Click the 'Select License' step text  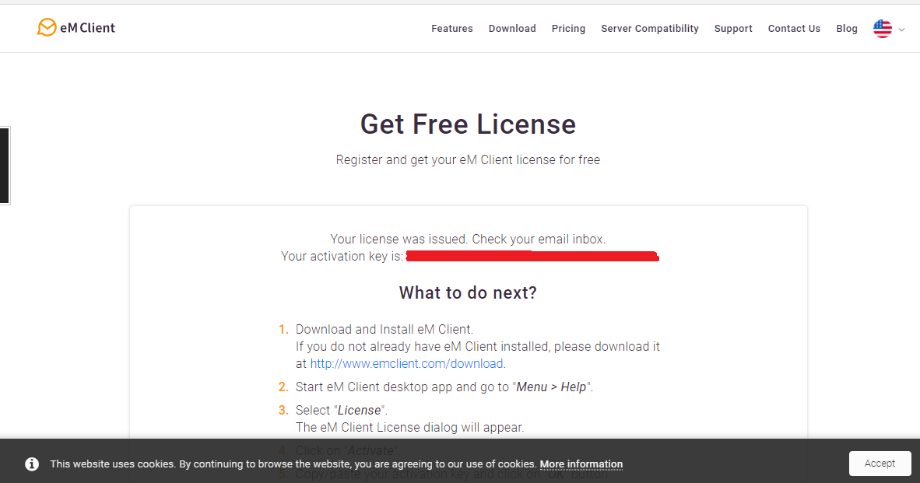tap(342, 411)
